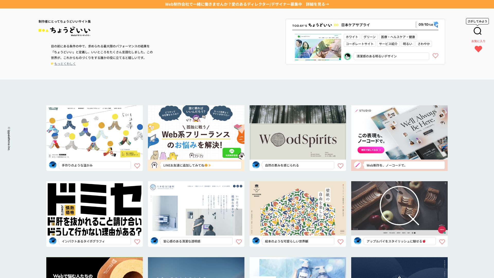Viewport: 494px width, 278px height.
Task: Toggle the heart on the アップルパイ card
Action: [442, 242]
